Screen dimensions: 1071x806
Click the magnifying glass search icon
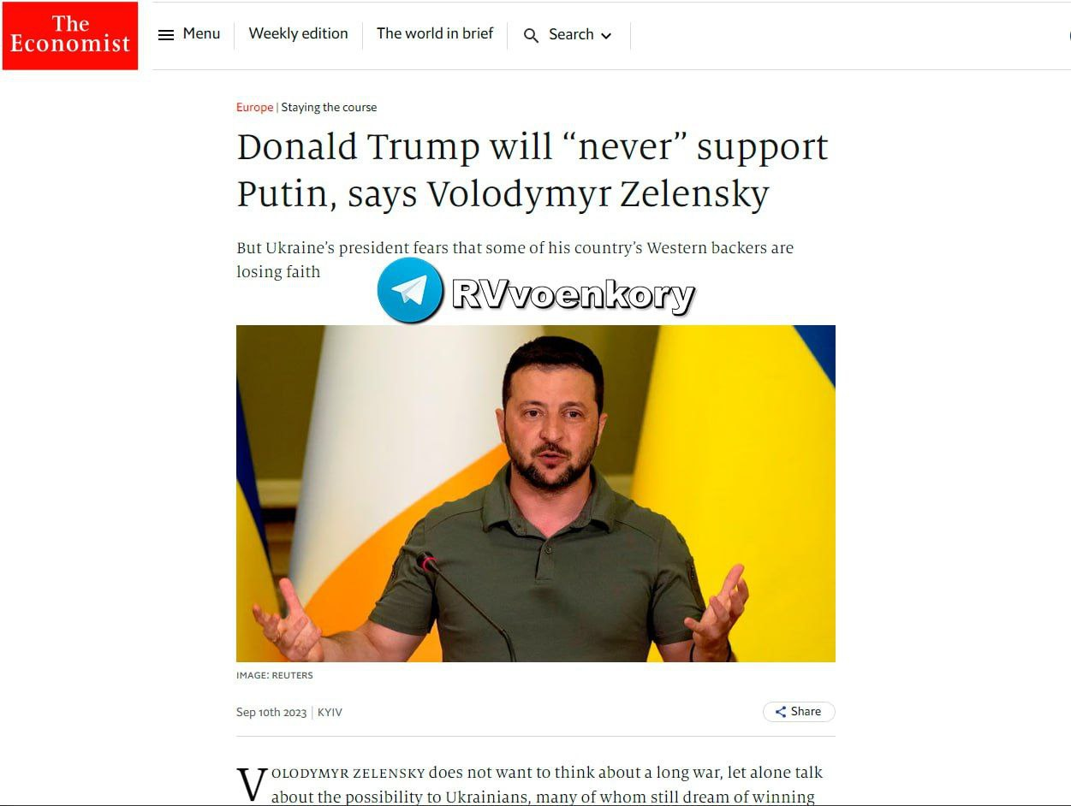tap(532, 36)
